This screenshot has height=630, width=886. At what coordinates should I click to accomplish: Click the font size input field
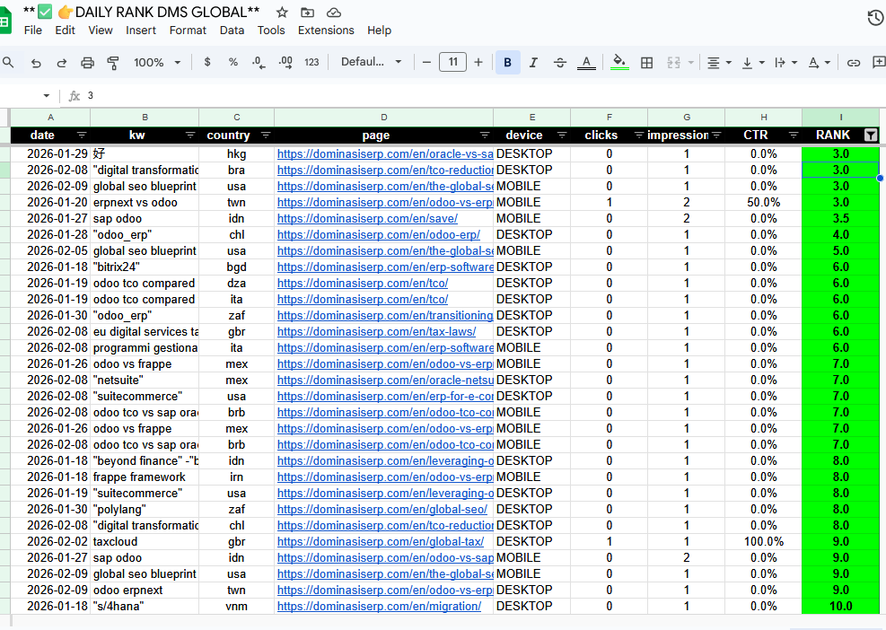pyautogui.click(x=452, y=62)
